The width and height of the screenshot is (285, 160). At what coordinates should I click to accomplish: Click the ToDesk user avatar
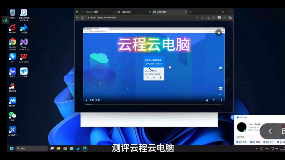[241, 127]
